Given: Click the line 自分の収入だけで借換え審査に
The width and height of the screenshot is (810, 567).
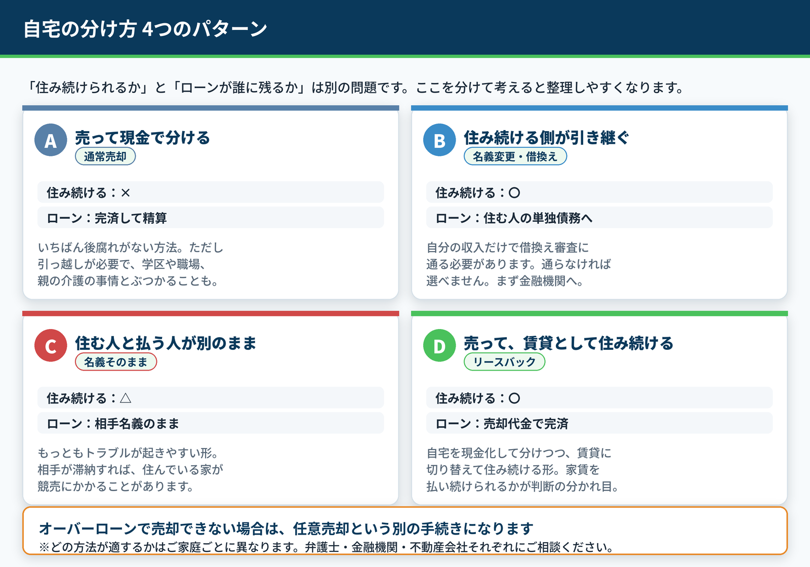Looking at the screenshot, I should pyautogui.click(x=508, y=248).
